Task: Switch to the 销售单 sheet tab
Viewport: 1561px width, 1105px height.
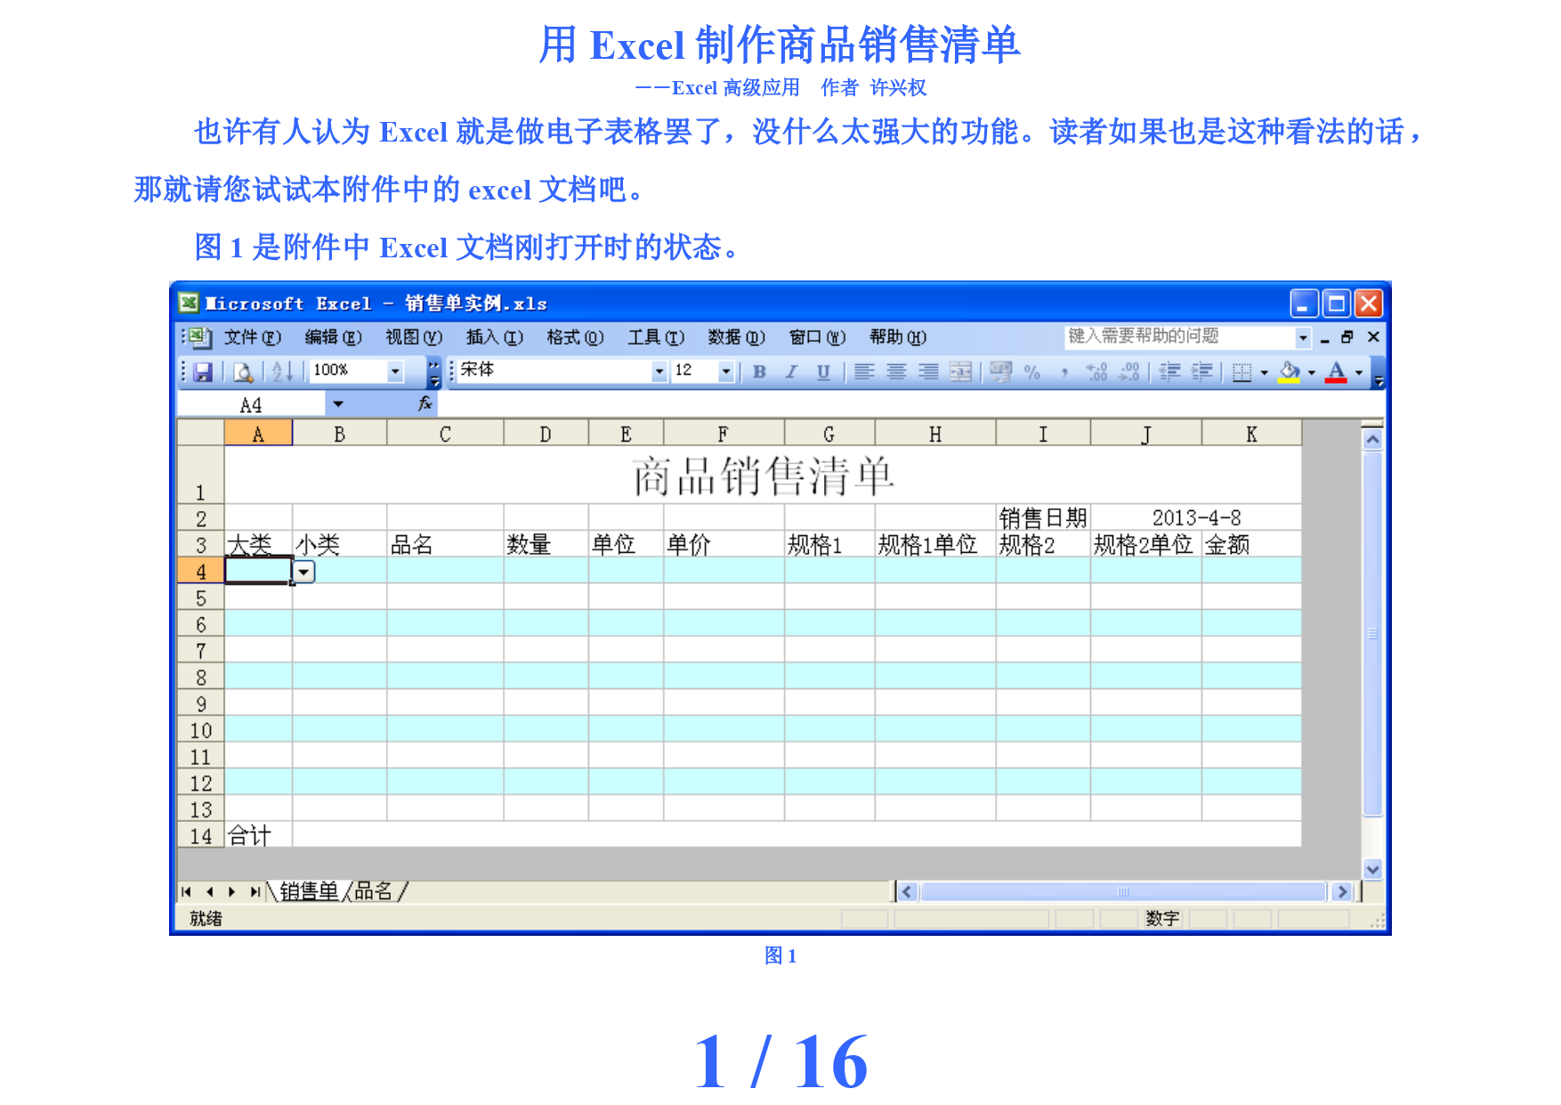Action: [x=309, y=891]
